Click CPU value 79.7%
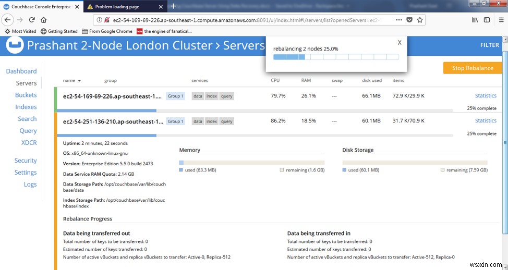The width and height of the screenshot is (508, 270). tap(278, 95)
